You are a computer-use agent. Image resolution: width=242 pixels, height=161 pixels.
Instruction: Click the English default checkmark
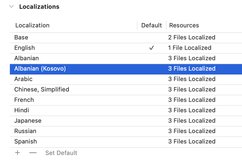[151, 48]
